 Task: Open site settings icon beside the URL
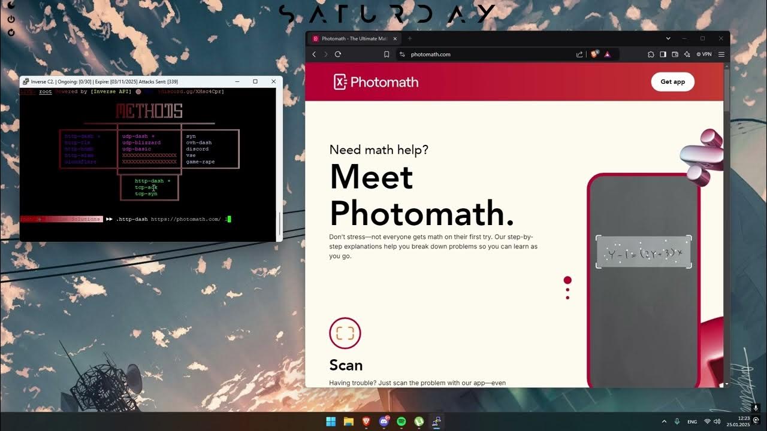[403, 54]
